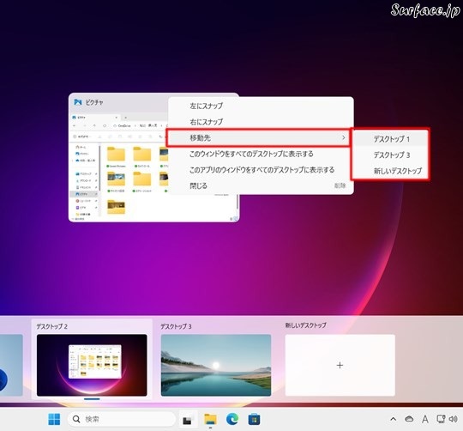
Task: Move window to デスクトップ 1 in submenu
Action: click(391, 139)
